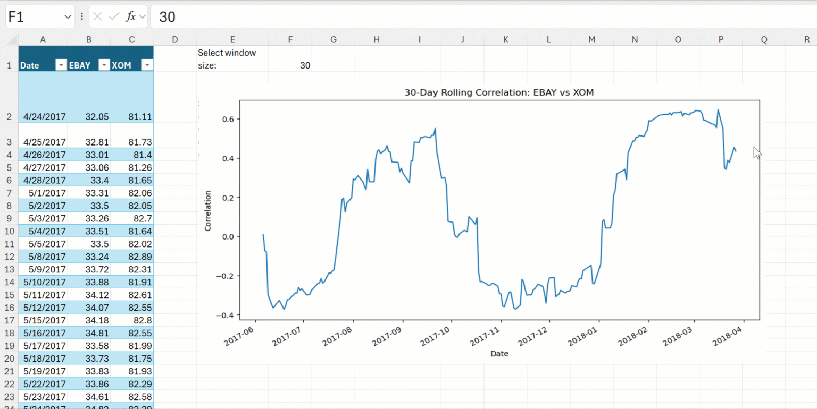Select the date cell 5/4/2017

point(43,231)
